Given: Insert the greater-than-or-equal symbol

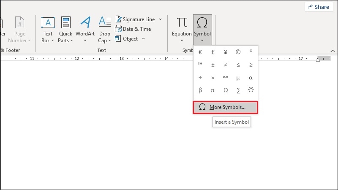Looking at the screenshot, I should pos(251,65).
